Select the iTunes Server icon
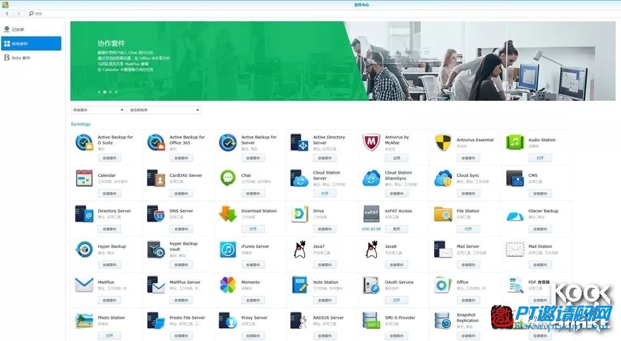 click(x=227, y=250)
